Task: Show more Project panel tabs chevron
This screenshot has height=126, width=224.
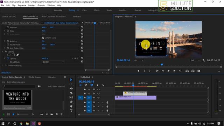Action: (65, 77)
